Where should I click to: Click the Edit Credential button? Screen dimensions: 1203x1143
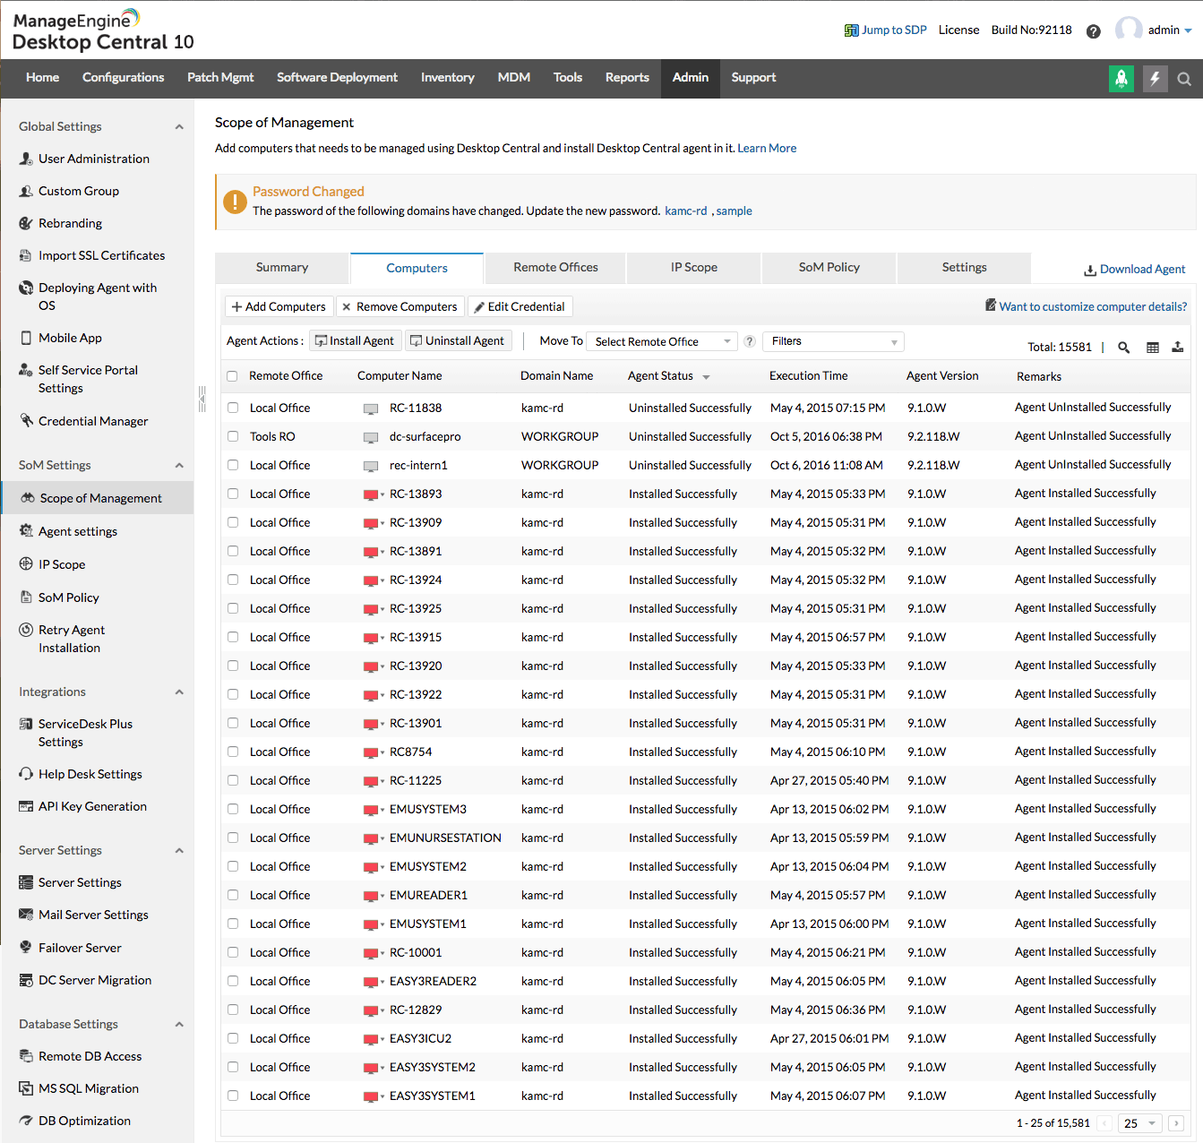pos(520,306)
